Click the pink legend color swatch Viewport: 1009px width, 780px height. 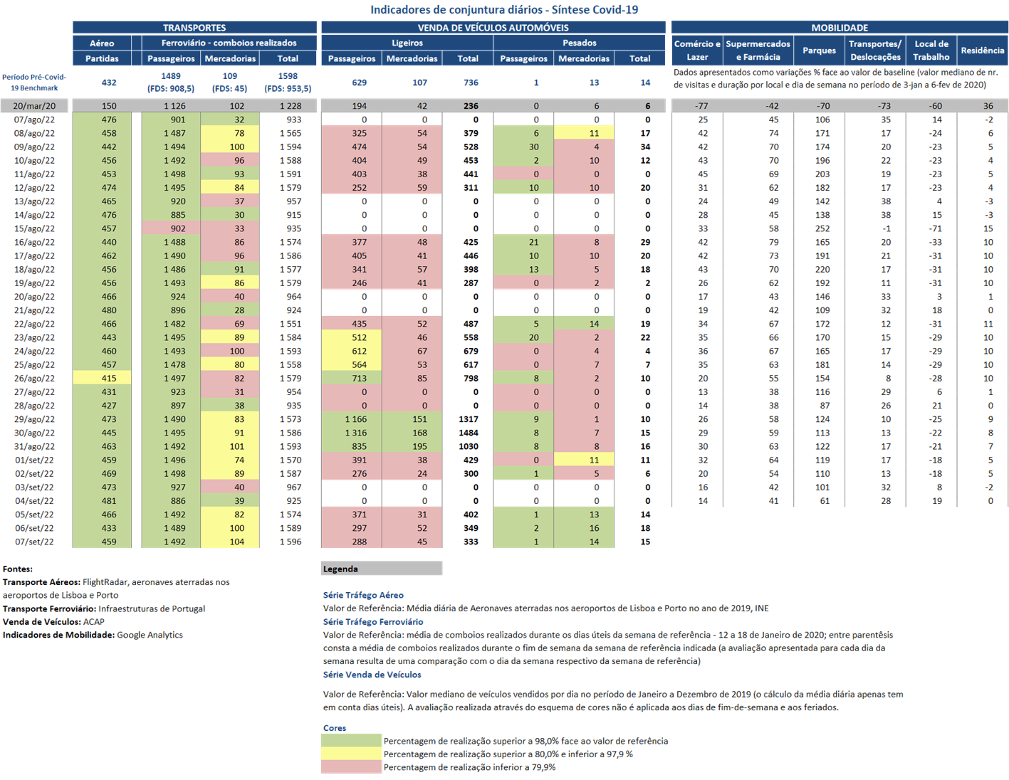(351, 767)
